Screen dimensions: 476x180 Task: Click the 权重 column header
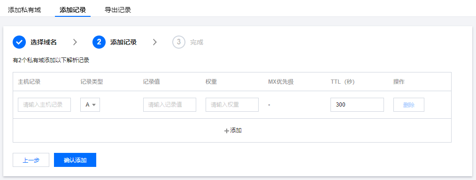pos(211,82)
